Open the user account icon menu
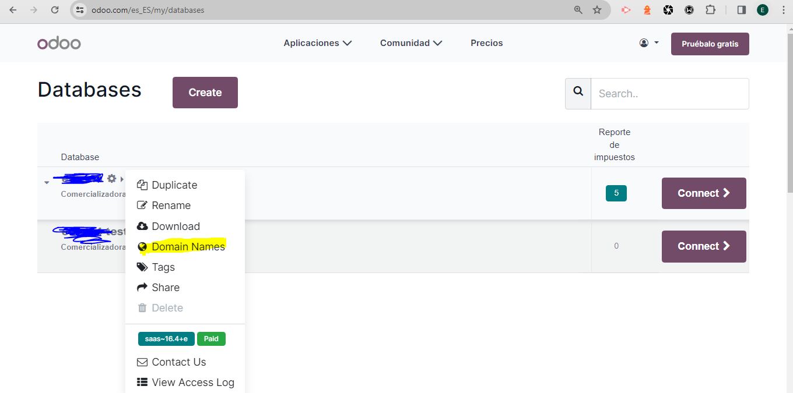793x393 pixels. 649,43
